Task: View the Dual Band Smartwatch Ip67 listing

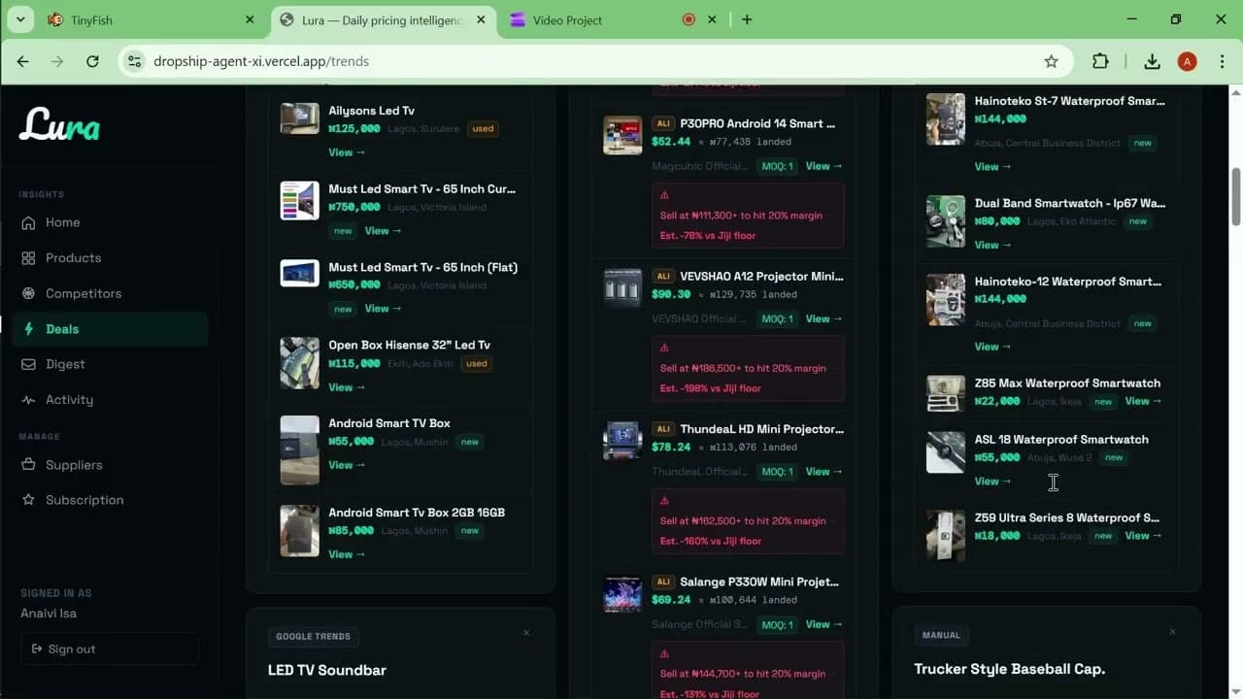Action: pyautogui.click(x=993, y=245)
